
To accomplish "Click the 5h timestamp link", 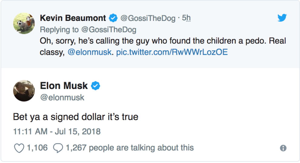I will [186, 18].
